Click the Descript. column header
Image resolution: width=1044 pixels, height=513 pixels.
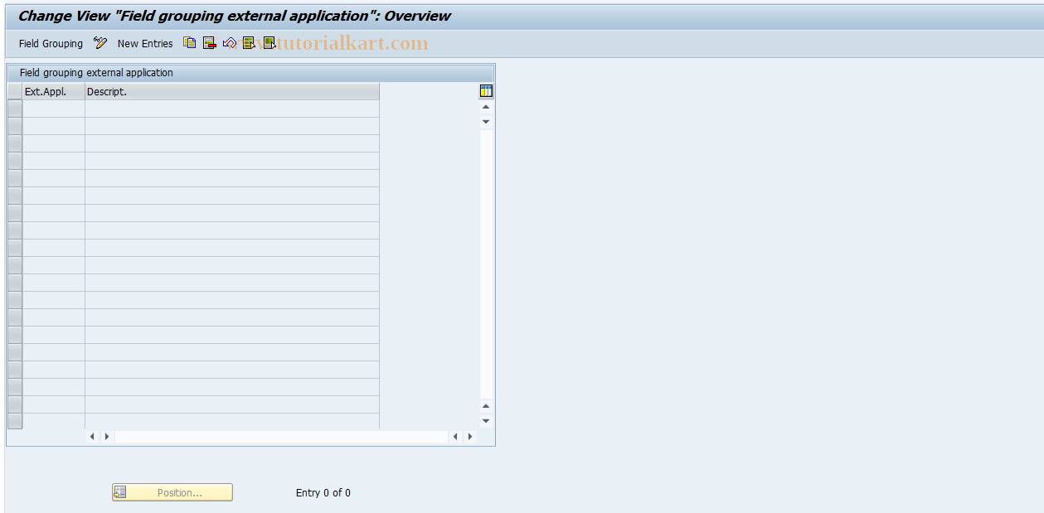(232, 91)
